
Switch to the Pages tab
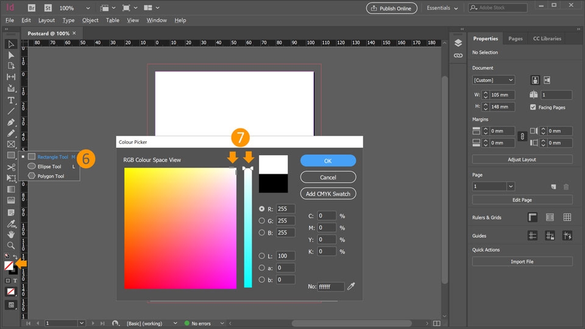516,38
